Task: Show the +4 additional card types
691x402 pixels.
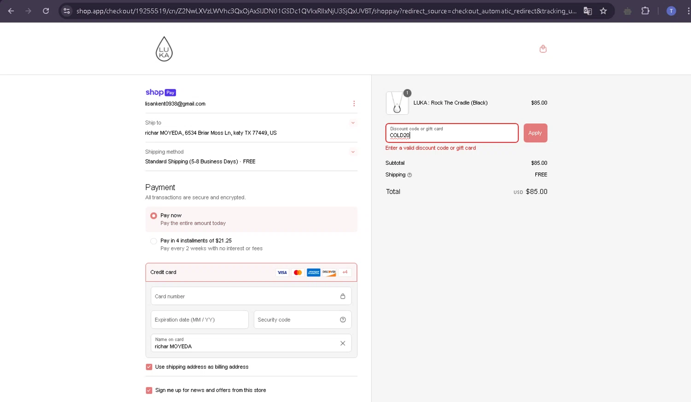Action: (345, 273)
